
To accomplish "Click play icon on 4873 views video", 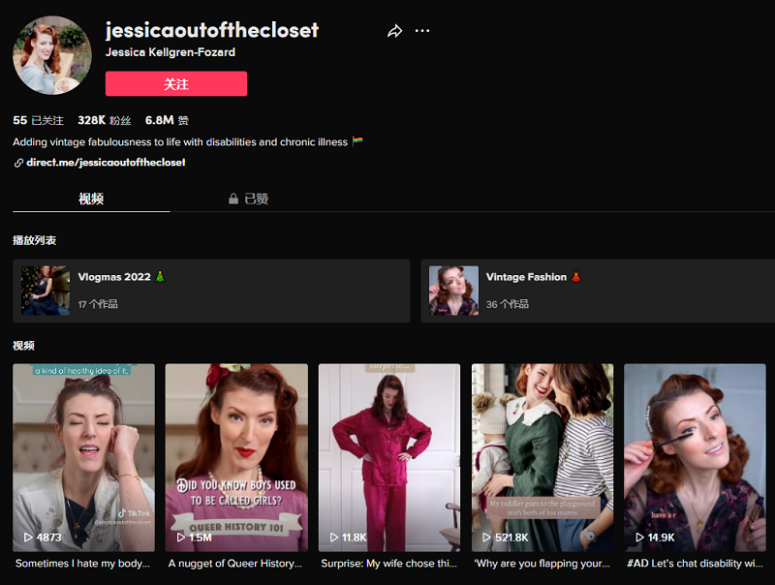I will click(x=28, y=537).
